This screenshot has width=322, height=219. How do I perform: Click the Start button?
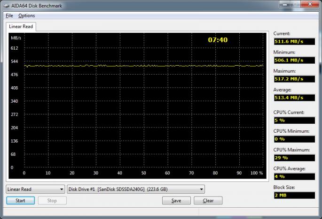pyautogui.click(x=20, y=201)
